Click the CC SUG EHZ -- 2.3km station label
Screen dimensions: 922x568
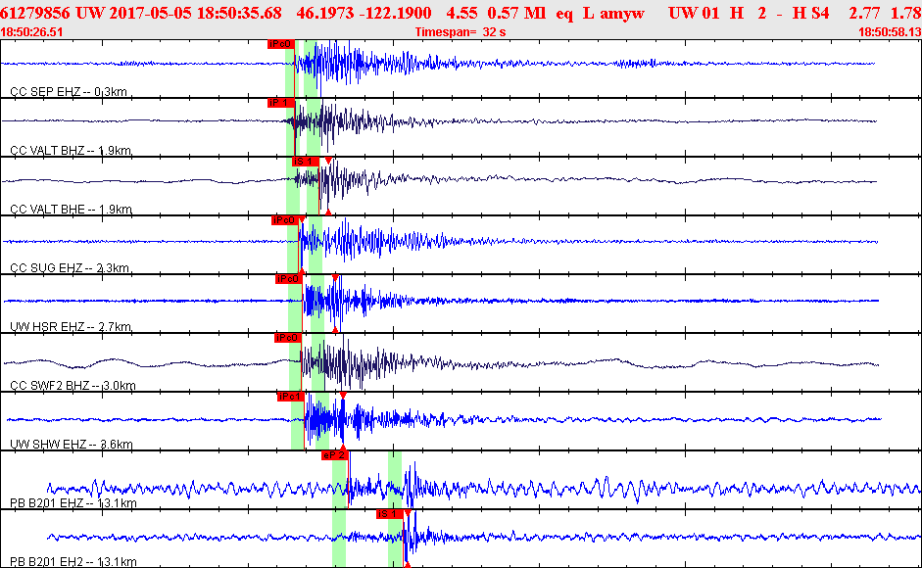[70, 268]
